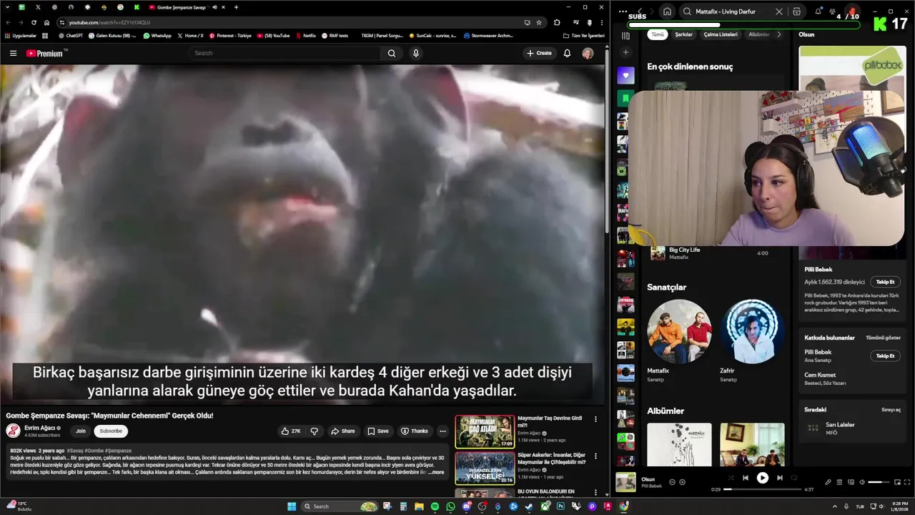Skip to the next Spotify track
The width and height of the screenshot is (915, 515).
coord(779,478)
